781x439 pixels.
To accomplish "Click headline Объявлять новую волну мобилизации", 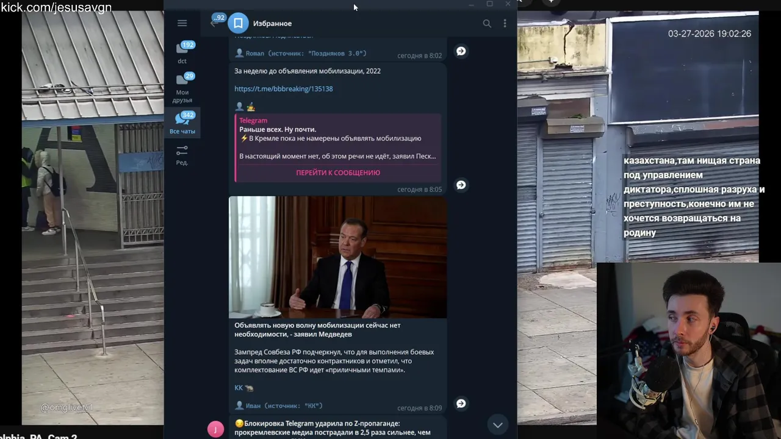I will tap(317, 329).
